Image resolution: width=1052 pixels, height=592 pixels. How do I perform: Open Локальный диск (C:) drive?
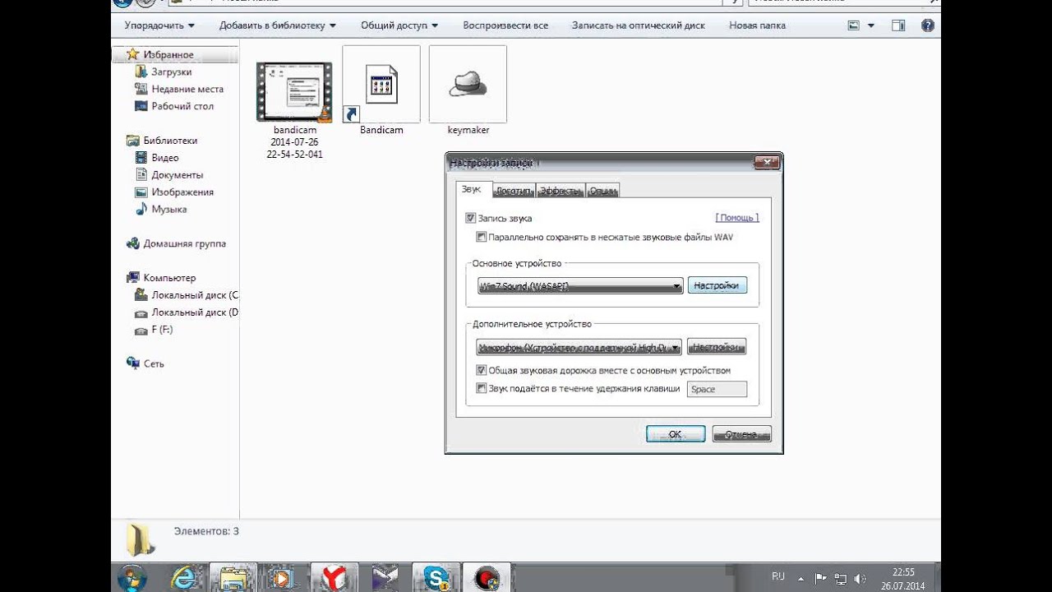tap(194, 295)
